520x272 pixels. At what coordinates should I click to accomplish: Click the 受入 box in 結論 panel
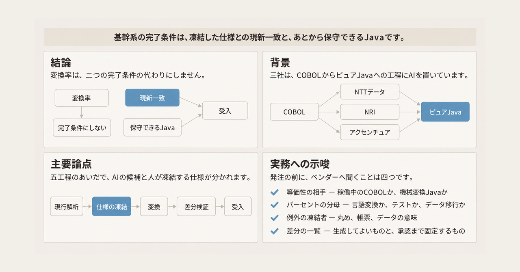(x=225, y=110)
